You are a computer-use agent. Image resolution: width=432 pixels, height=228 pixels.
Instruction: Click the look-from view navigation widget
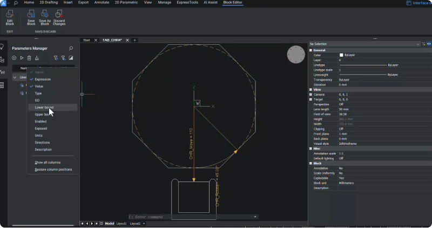[296, 55]
